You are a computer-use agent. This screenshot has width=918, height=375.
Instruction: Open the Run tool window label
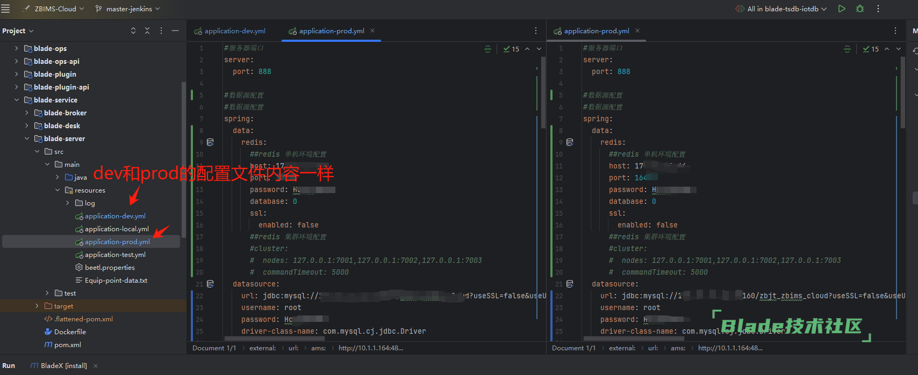click(9, 366)
